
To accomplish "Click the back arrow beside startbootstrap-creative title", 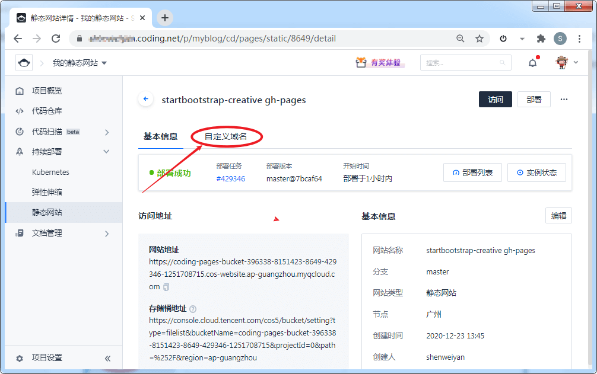I will [x=146, y=99].
